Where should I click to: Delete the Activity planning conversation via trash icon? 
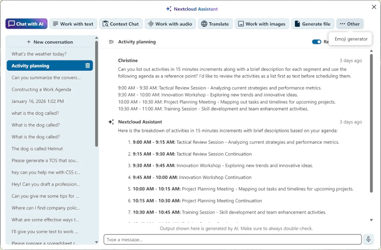[88, 66]
